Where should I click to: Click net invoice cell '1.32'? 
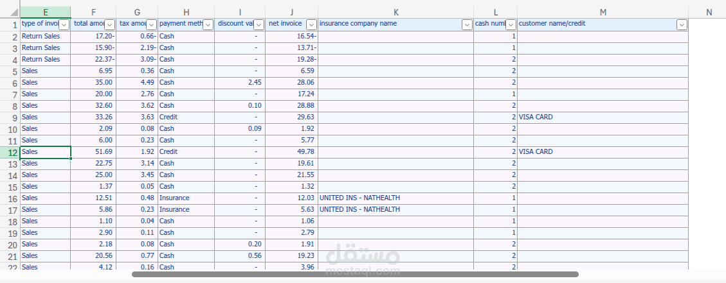292,186
